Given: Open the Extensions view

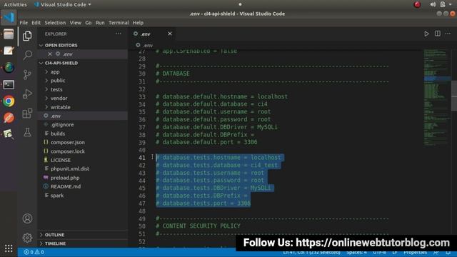Looking at the screenshot, I should 27,114.
